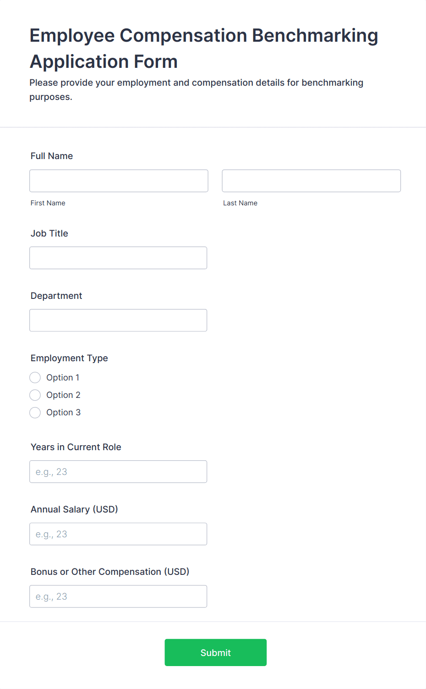The image size is (426, 689).
Task: Select the Option 1 radio button
Action: 35,377
